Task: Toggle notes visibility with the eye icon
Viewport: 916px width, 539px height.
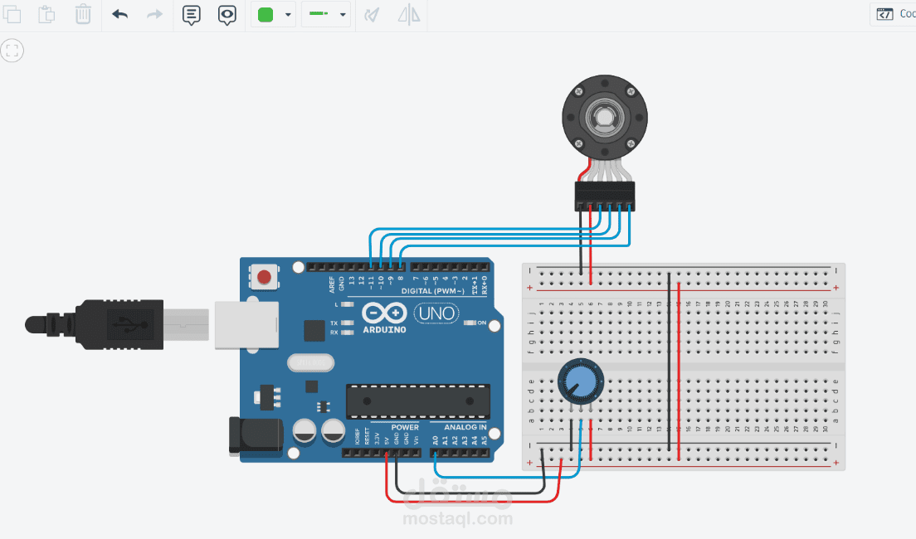Action: point(227,14)
